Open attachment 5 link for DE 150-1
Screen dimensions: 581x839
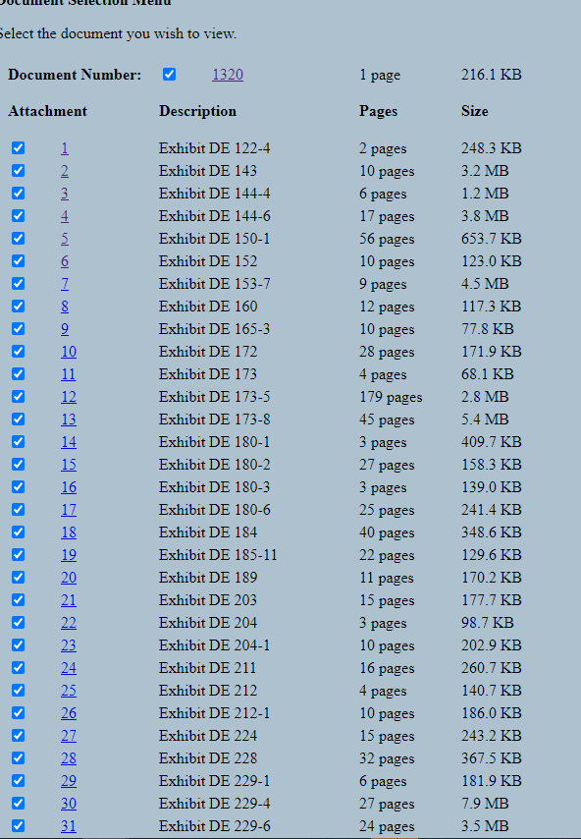(x=65, y=239)
